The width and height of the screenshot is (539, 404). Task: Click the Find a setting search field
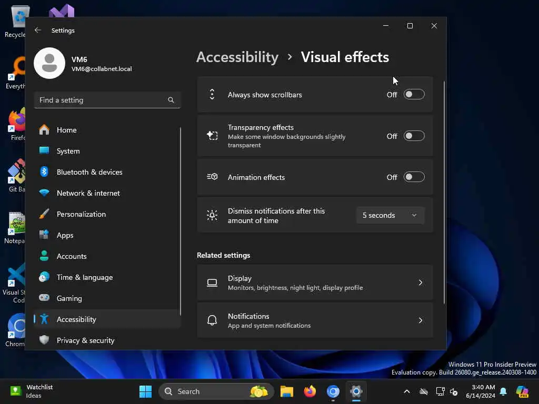[107, 100]
